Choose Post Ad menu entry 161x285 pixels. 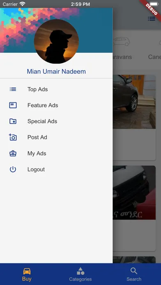pos(56,137)
